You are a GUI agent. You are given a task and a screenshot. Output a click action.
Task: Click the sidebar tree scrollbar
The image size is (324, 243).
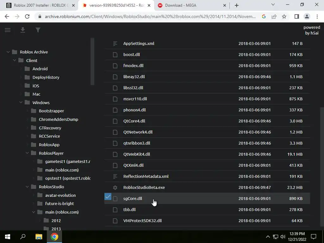point(92,61)
